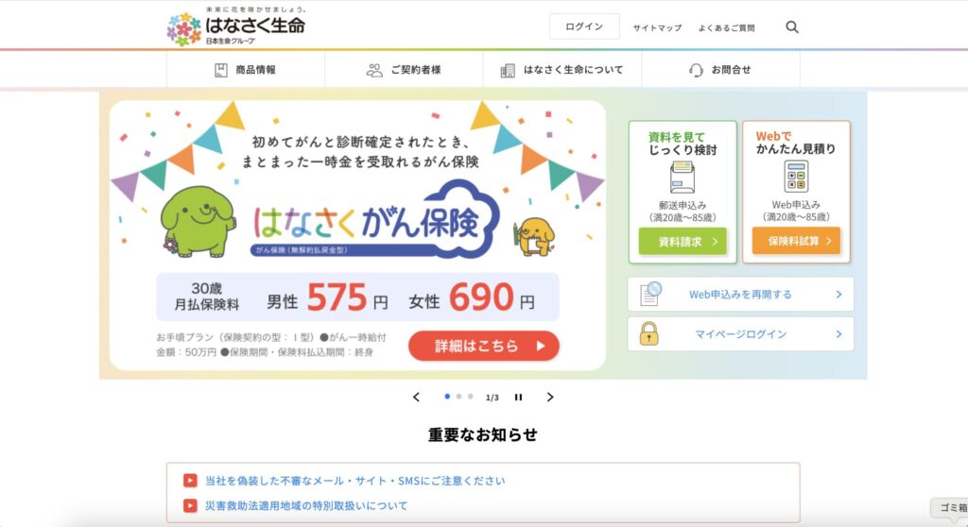The width and height of the screenshot is (968, 527).
Task: Click the red 詳細はこちら button
Action: (483, 346)
